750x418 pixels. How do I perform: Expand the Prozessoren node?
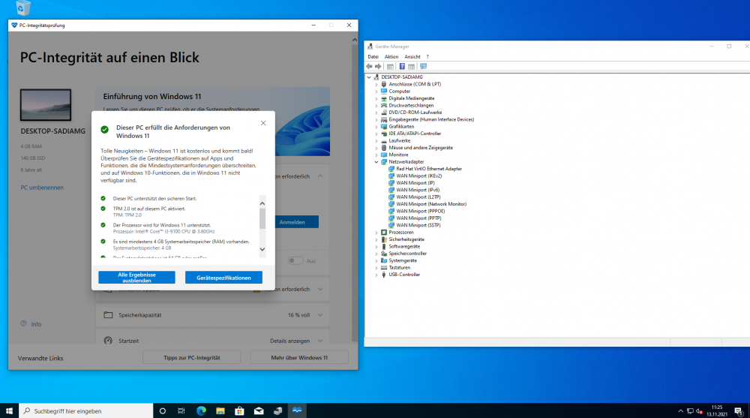click(x=376, y=232)
